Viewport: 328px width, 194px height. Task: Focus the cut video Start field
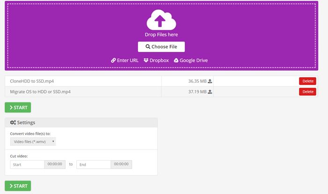click(27, 165)
